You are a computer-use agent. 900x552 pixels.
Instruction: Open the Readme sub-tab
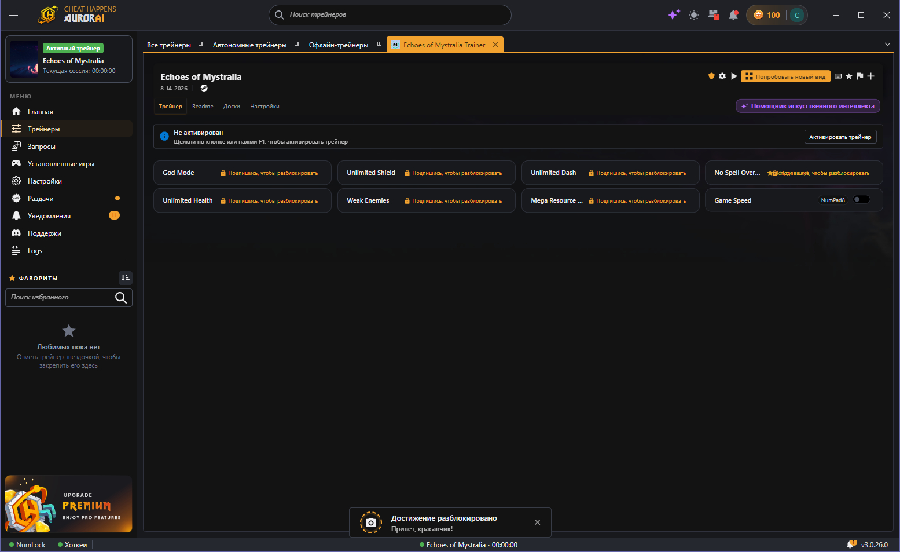coord(203,106)
